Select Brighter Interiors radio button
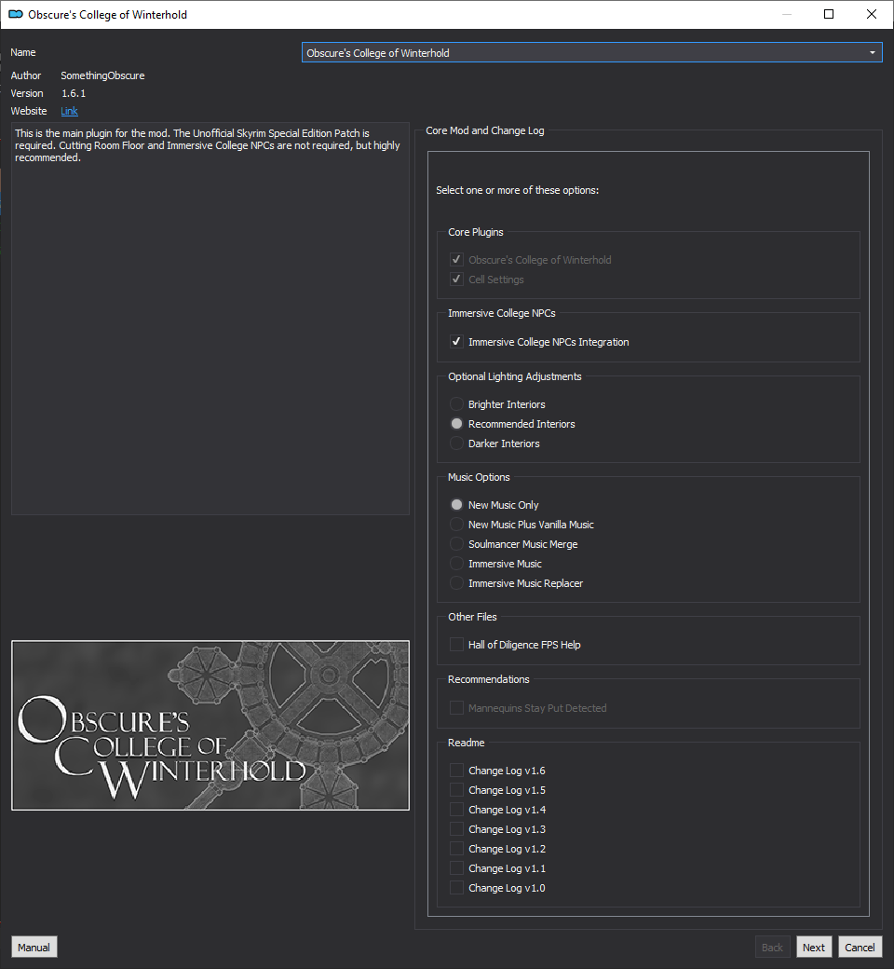 (x=456, y=404)
